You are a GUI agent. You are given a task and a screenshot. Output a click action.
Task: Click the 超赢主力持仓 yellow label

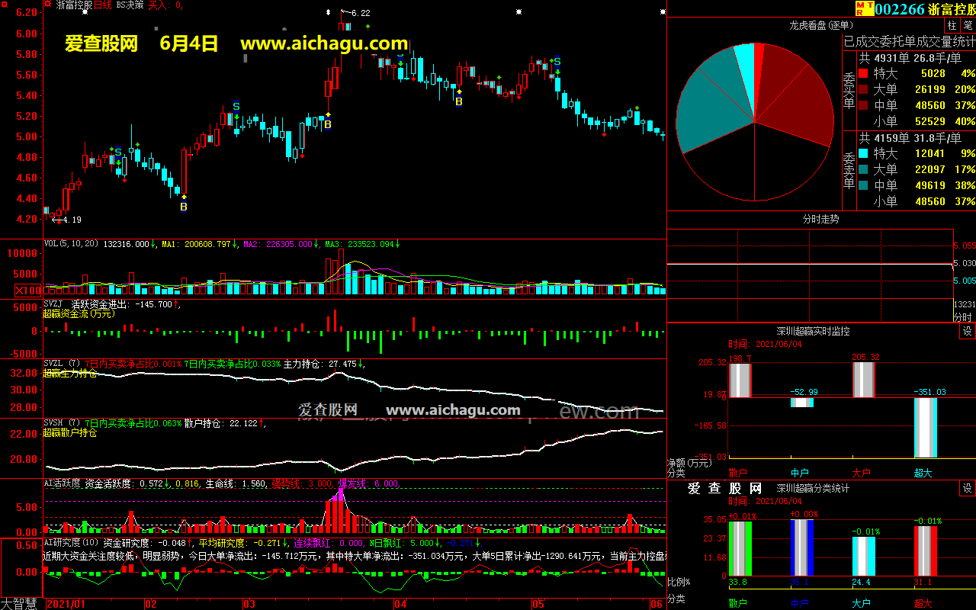(x=70, y=373)
